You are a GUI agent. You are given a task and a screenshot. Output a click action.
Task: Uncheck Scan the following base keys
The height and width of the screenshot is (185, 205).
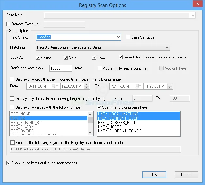[x=99, y=107]
